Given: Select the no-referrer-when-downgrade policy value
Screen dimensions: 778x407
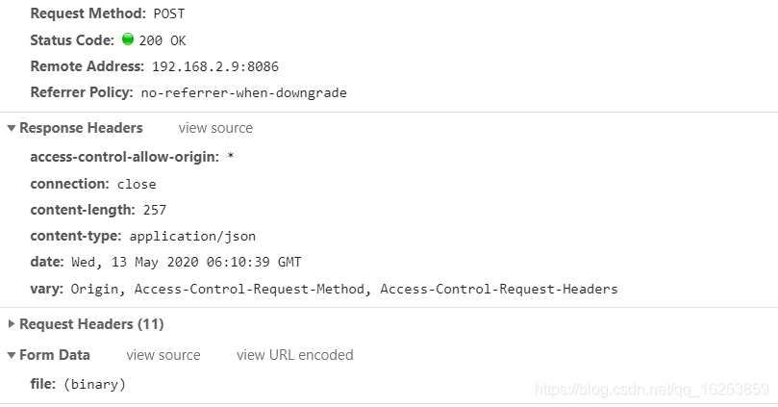Looking at the screenshot, I should (x=243, y=92).
